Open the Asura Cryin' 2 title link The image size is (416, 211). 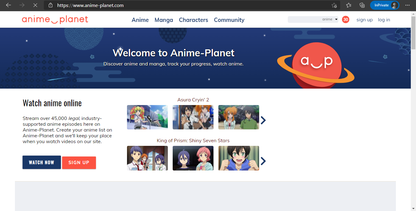point(193,100)
